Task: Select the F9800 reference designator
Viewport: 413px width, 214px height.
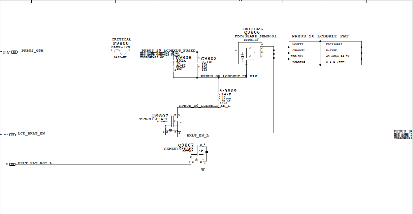Action: (121, 43)
